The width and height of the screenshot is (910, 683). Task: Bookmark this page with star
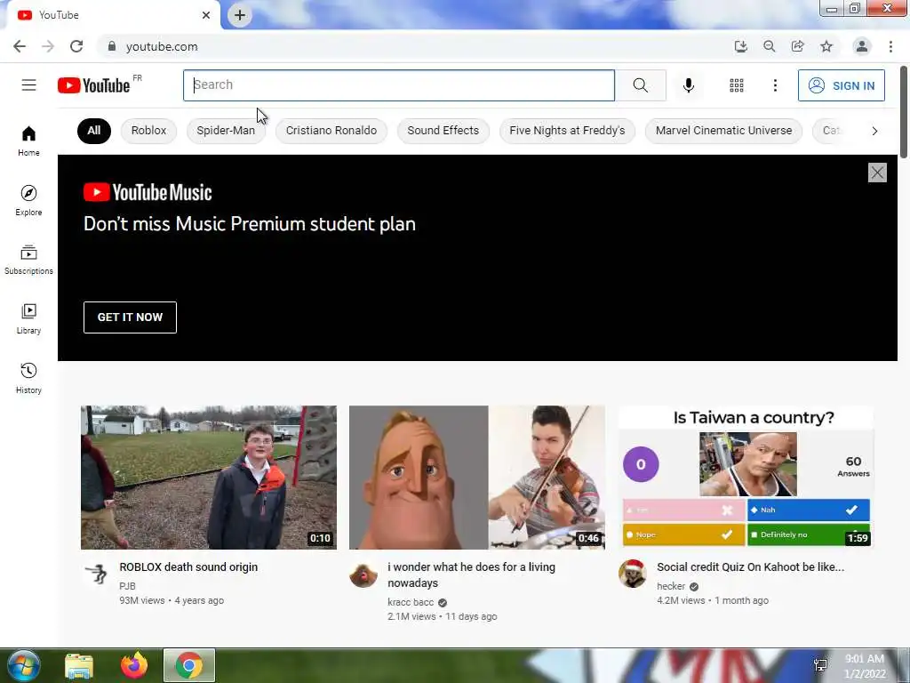click(826, 46)
